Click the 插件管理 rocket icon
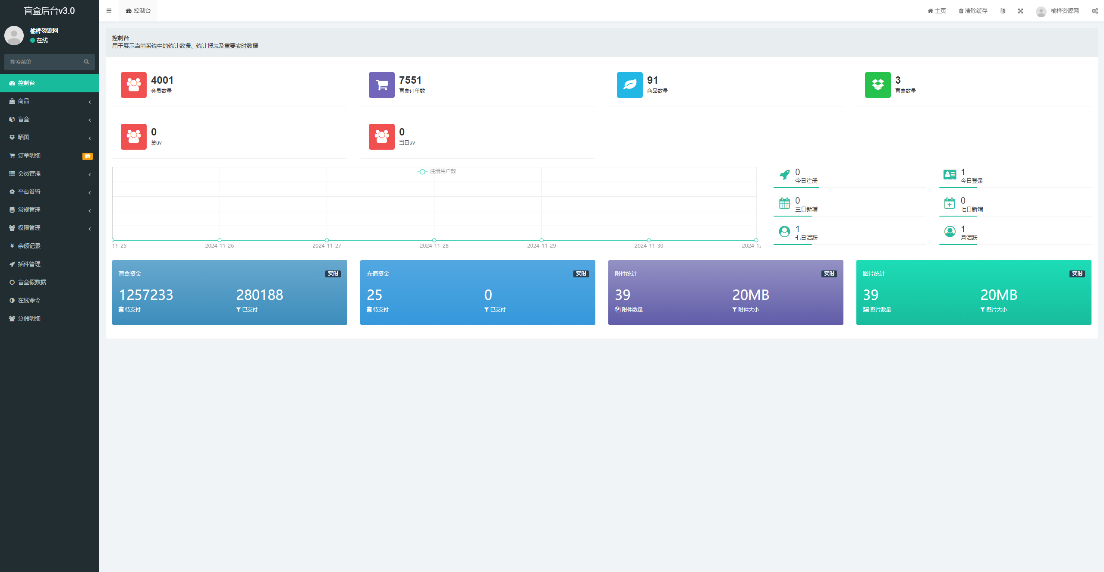 (12, 264)
